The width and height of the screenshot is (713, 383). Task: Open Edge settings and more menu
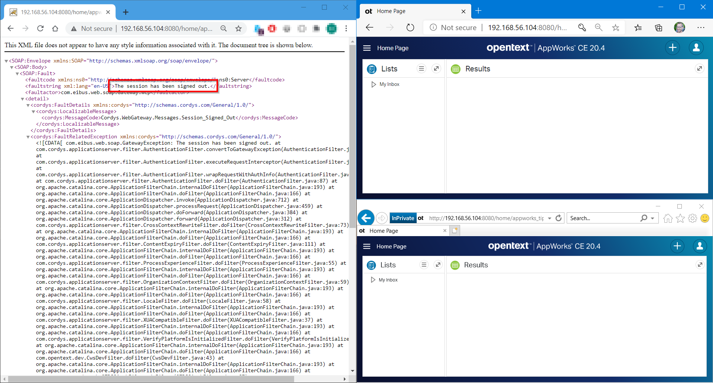coord(701,28)
